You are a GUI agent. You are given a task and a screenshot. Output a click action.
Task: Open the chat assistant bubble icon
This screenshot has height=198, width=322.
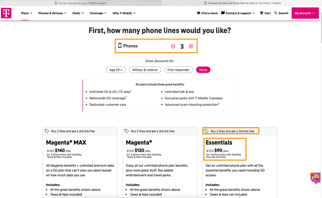coord(316,178)
